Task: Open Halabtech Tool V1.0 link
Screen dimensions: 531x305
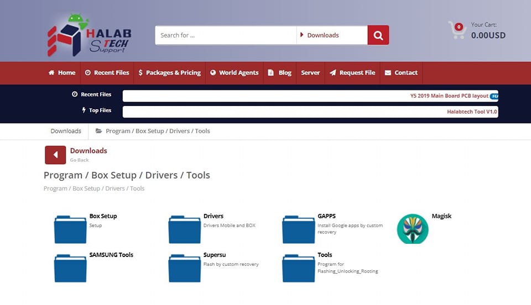Action: click(x=472, y=112)
